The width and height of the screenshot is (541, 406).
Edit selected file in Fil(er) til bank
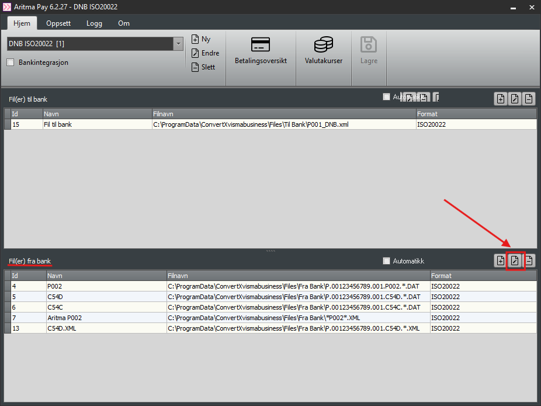[515, 99]
